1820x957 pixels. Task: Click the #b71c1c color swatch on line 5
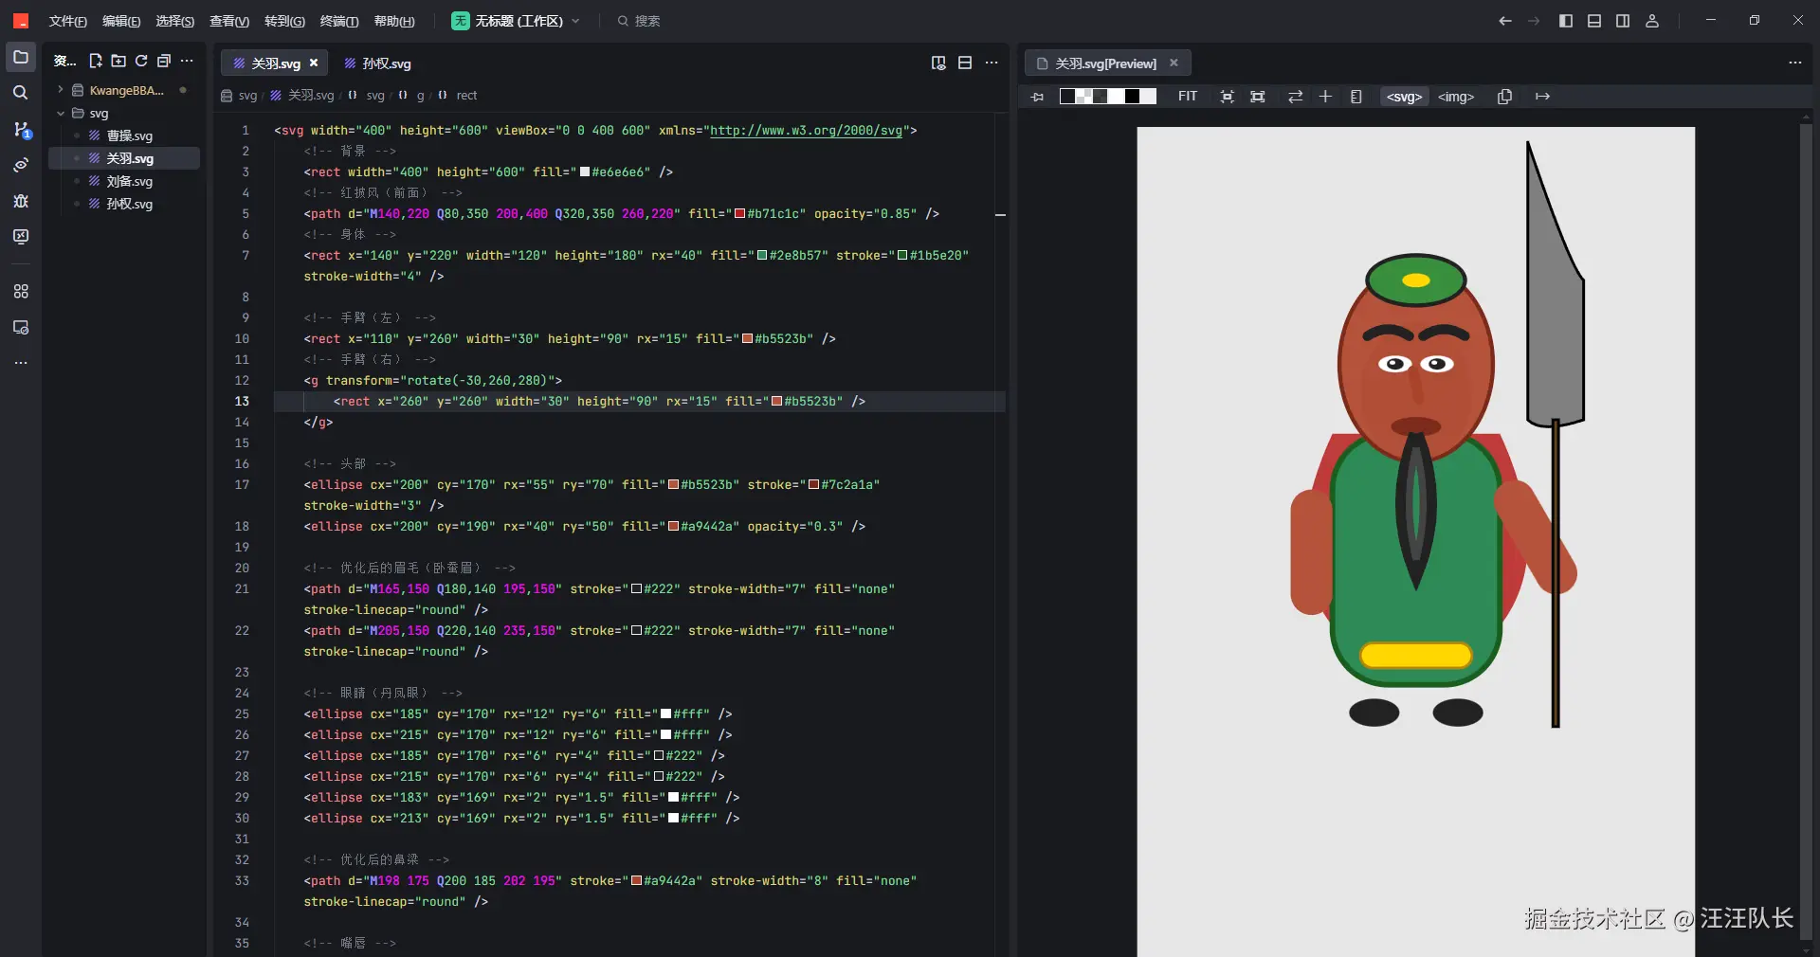coord(740,214)
